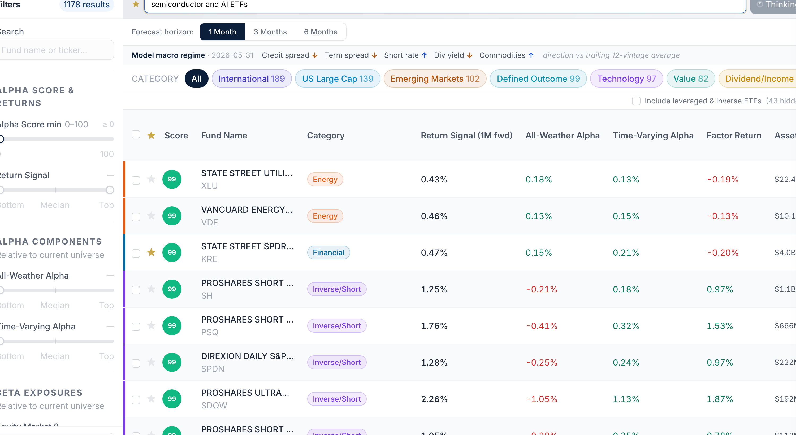
Task: Check the PSQ row checkbox
Action: [x=136, y=327]
